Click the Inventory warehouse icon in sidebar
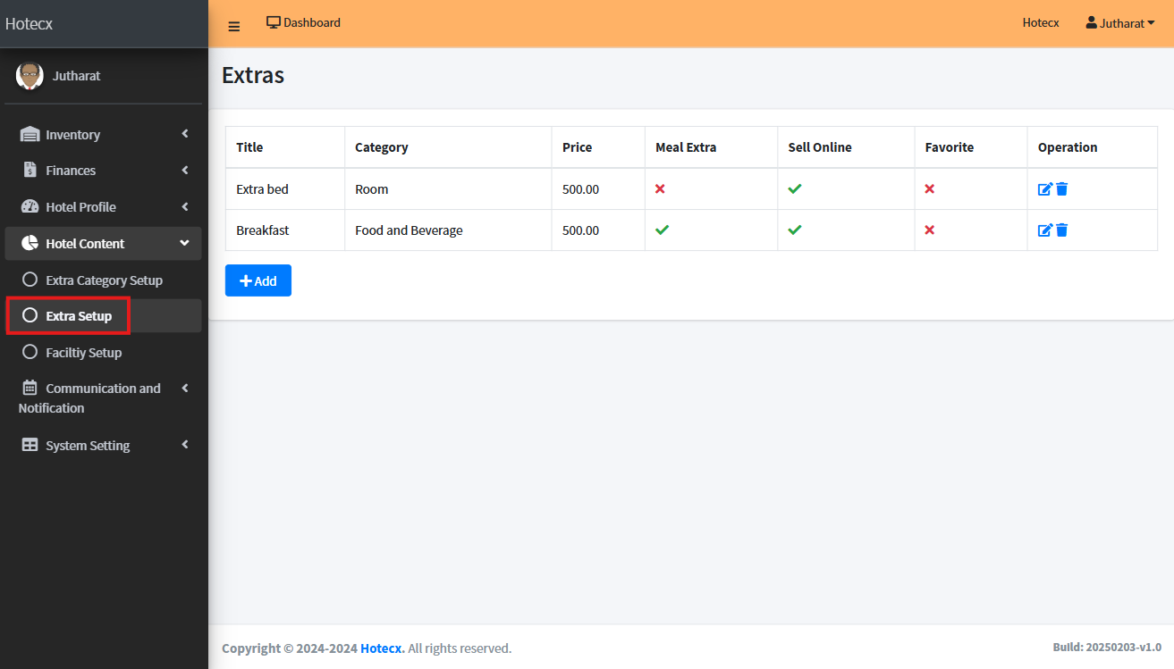Image resolution: width=1174 pixels, height=669 pixels. 30,135
